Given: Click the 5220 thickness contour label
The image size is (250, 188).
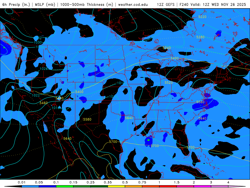Looking at the screenshot, I should 202,17.
